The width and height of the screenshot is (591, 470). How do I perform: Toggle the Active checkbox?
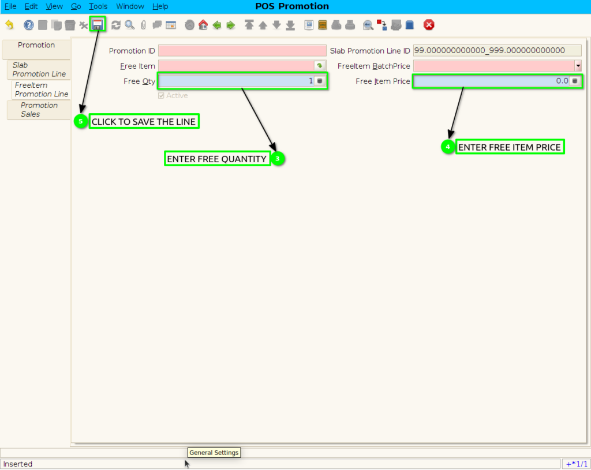click(x=161, y=96)
